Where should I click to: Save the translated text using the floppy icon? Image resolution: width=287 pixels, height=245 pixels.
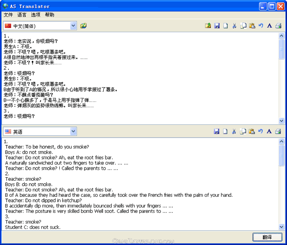coord(217,131)
